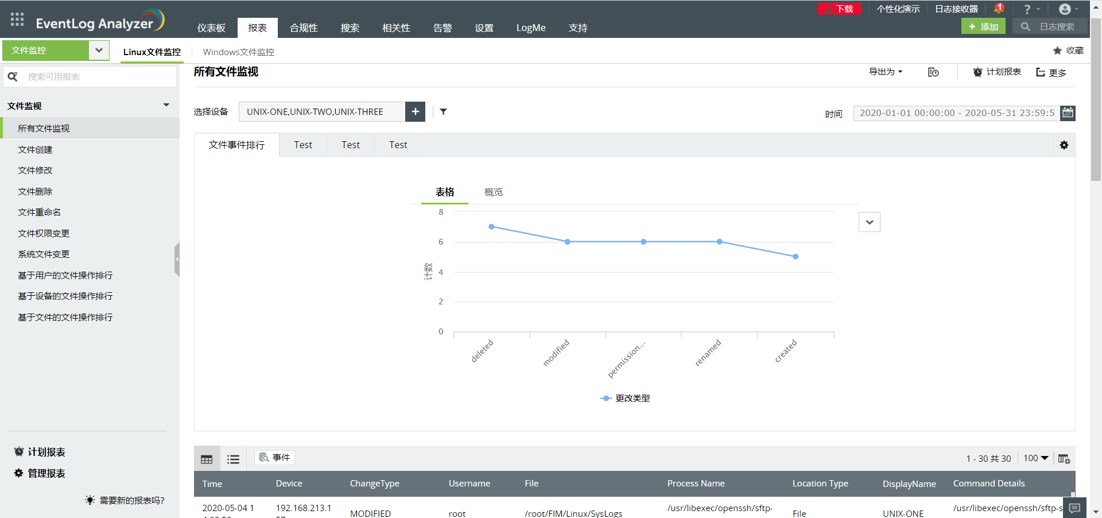Add device with the plus button

point(415,111)
